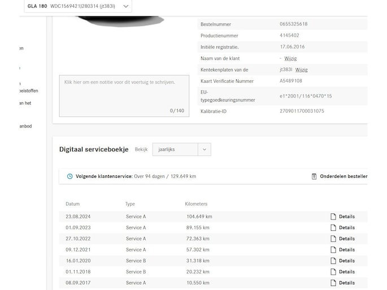Open the jaarlijks view dropdown arrow

205,150
